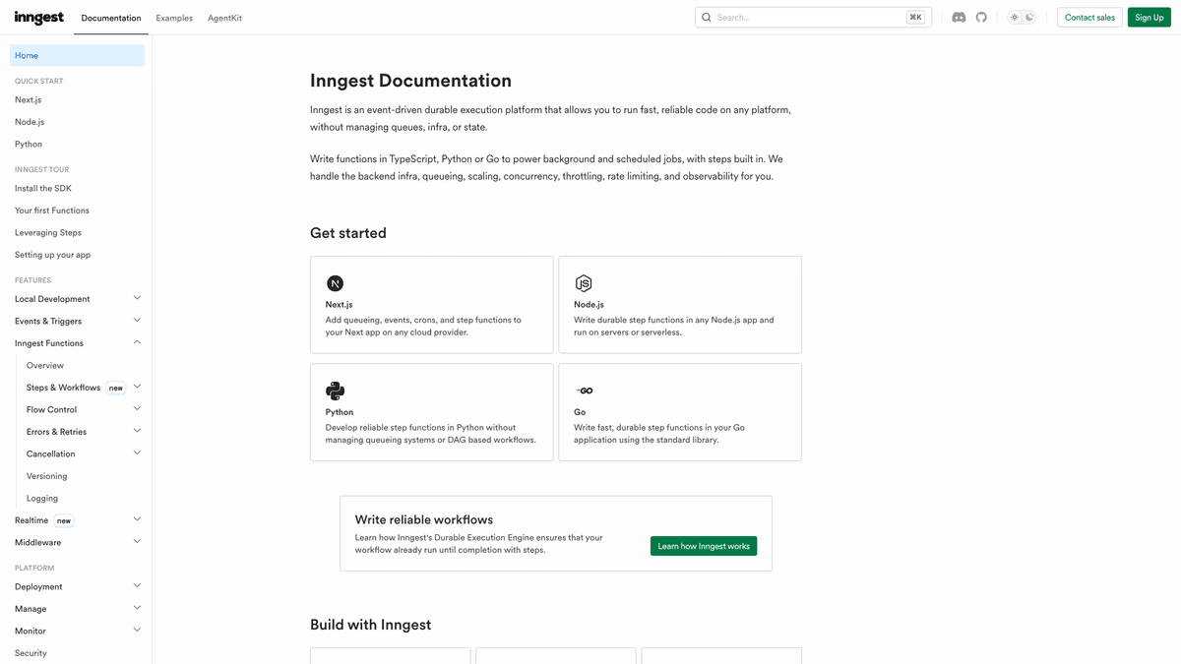Image resolution: width=1181 pixels, height=664 pixels.
Task: Open the Examples tab
Action: coord(174,18)
